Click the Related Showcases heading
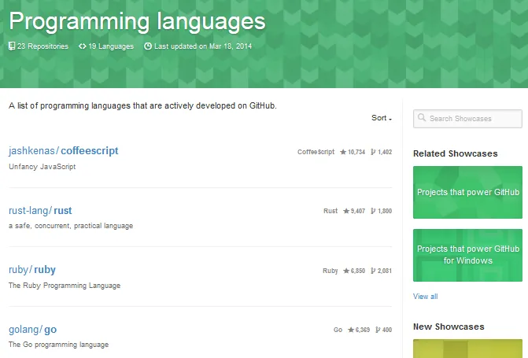 (x=456, y=153)
